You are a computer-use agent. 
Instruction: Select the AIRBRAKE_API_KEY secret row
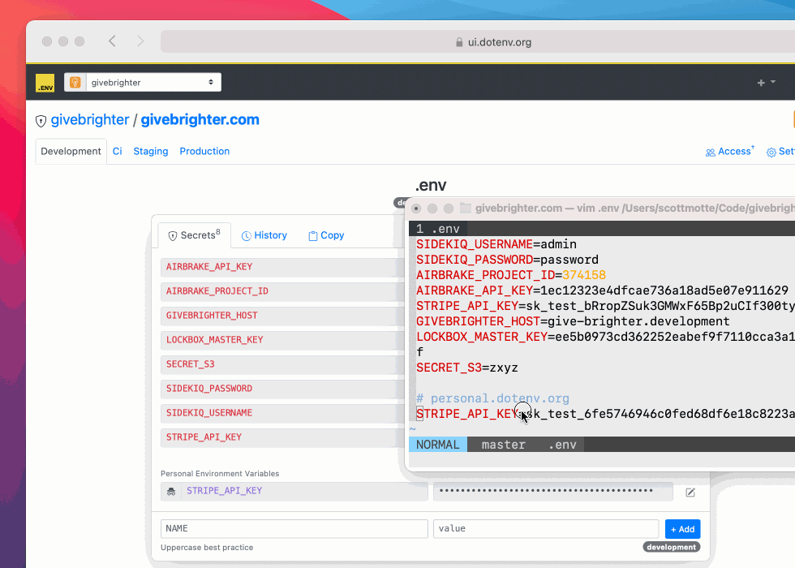[x=282, y=267]
